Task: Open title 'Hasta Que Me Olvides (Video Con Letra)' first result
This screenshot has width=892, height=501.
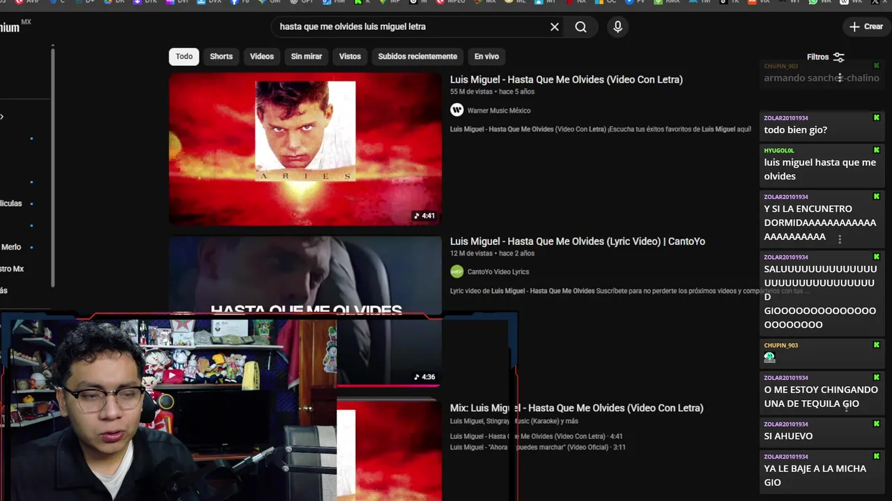Action: [x=566, y=79]
